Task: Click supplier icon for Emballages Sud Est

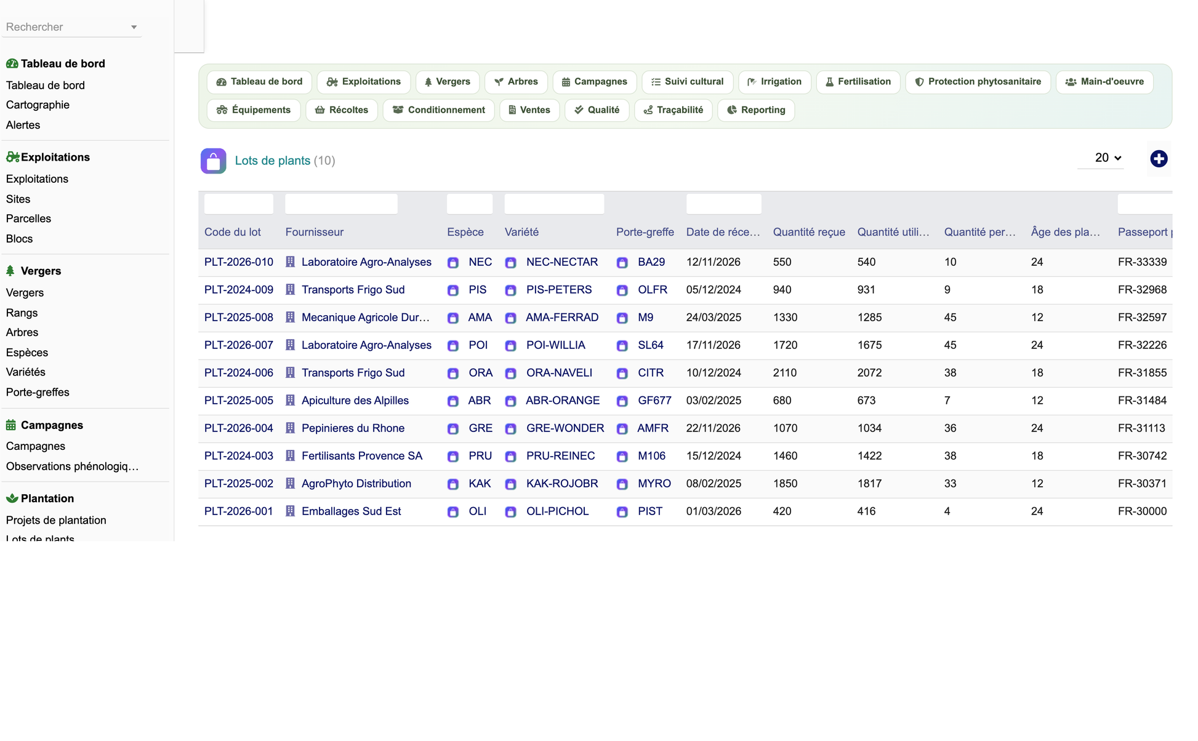Action: pos(290,511)
